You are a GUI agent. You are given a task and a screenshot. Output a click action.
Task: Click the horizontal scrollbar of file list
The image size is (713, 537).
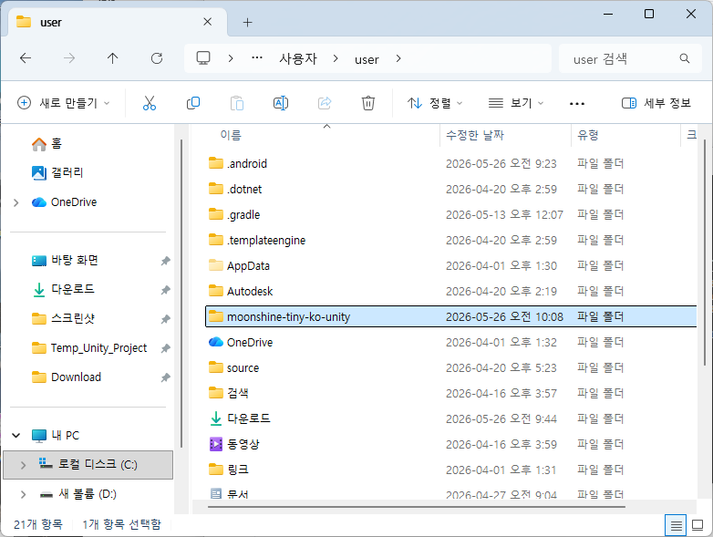417,507
